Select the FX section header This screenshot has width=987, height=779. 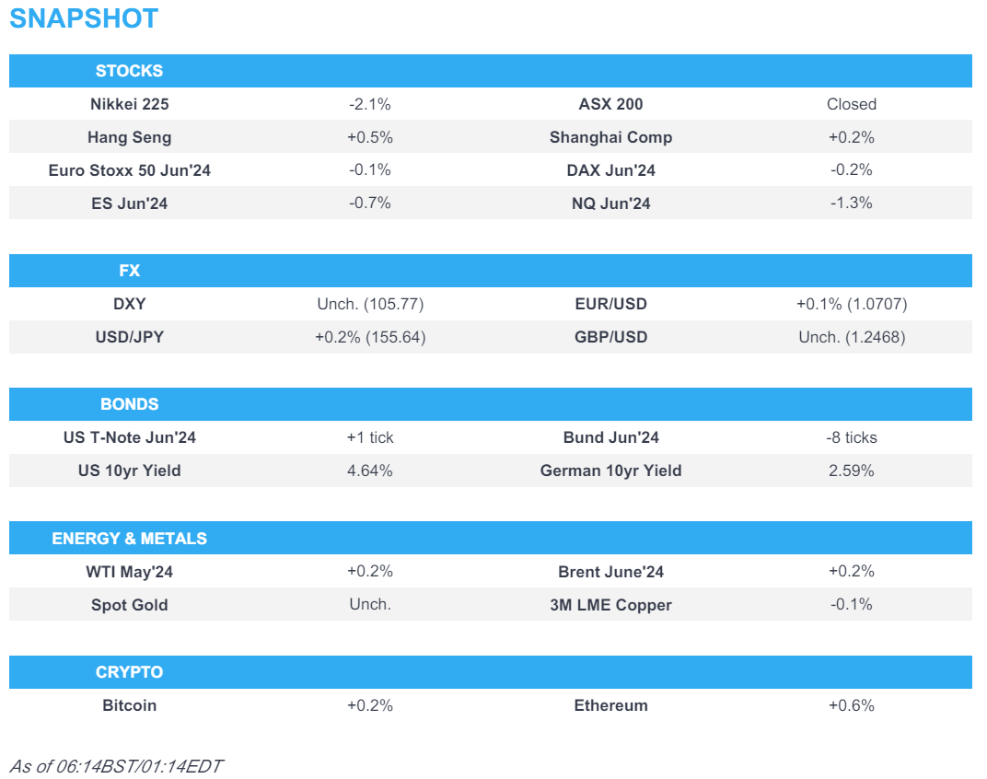(x=129, y=271)
